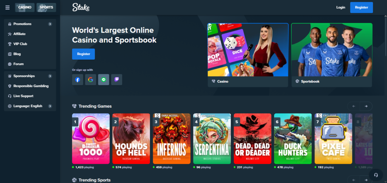The height and width of the screenshot is (183, 387).
Task: Click the Casino label under banner
Action: coord(223,81)
